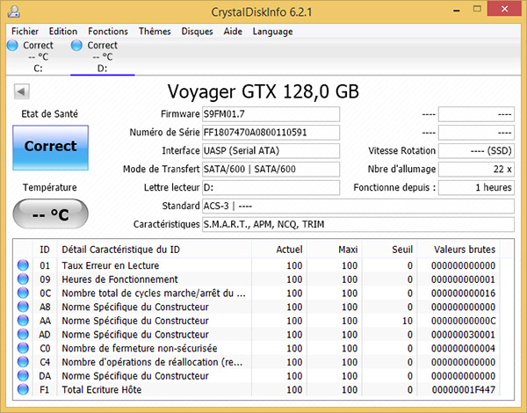Image resolution: width=527 pixels, height=413 pixels.
Task: Open the Language menu
Action: pyautogui.click(x=272, y=32)
